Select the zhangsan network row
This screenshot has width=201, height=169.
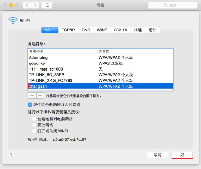coord(100,86)
